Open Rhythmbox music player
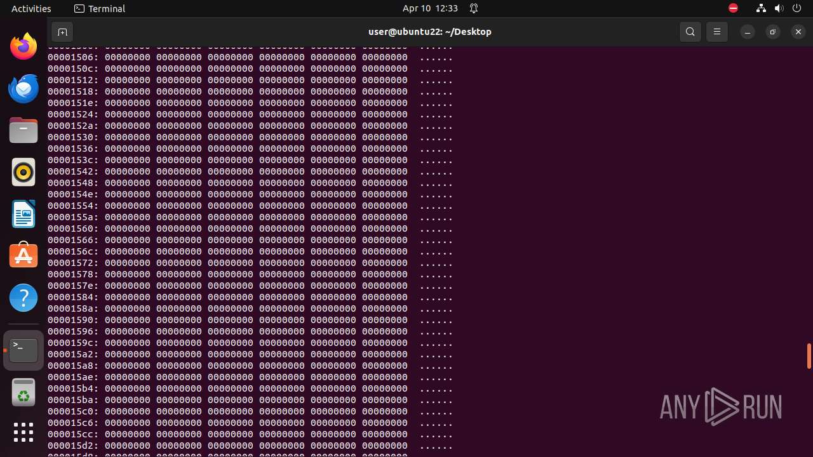The image size is (813, 457). [x=24, y=172]
